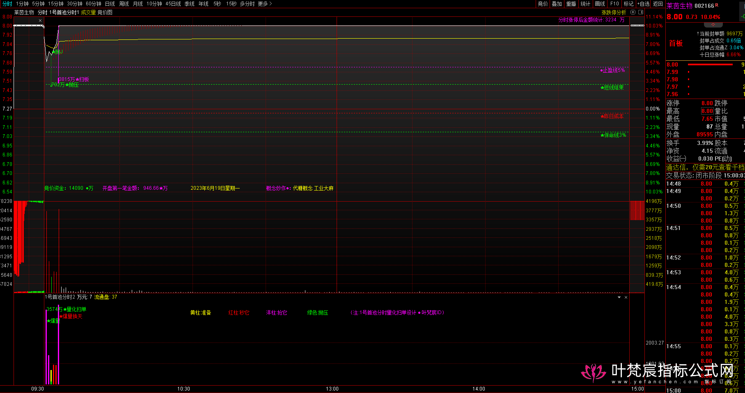Select the 10分钟 period tab

[154, 4]
